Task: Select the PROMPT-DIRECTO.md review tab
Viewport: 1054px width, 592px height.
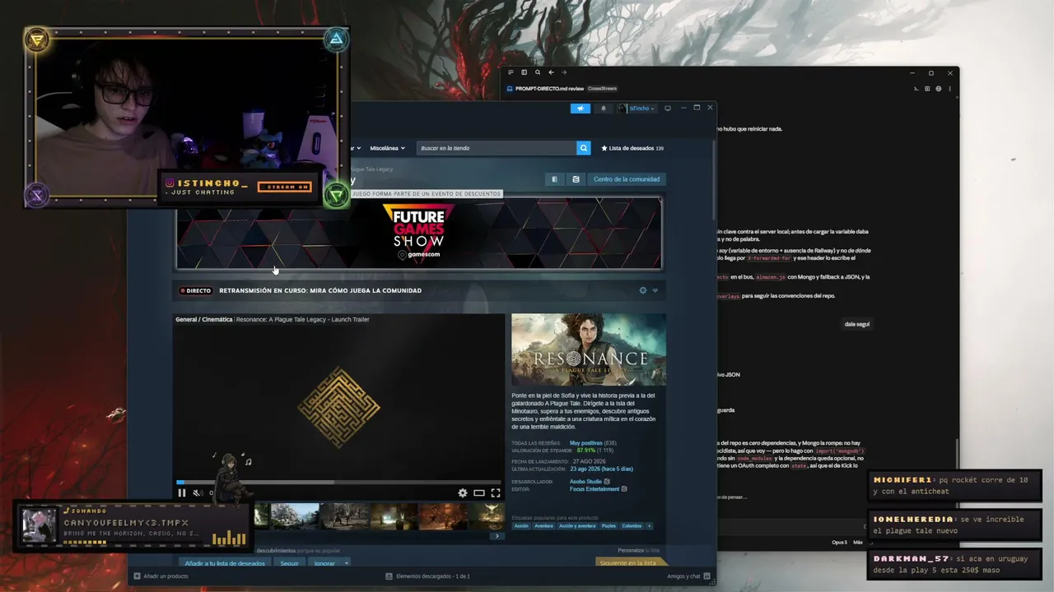Action: [545, 88]
